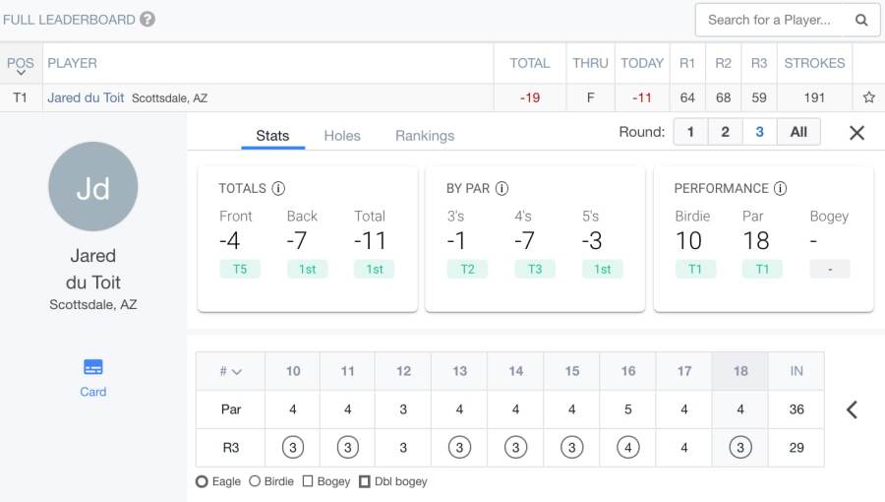The image size is (885, 502).
Task: Favorite Jared du Toit with star icon
Action: point(868,97)
